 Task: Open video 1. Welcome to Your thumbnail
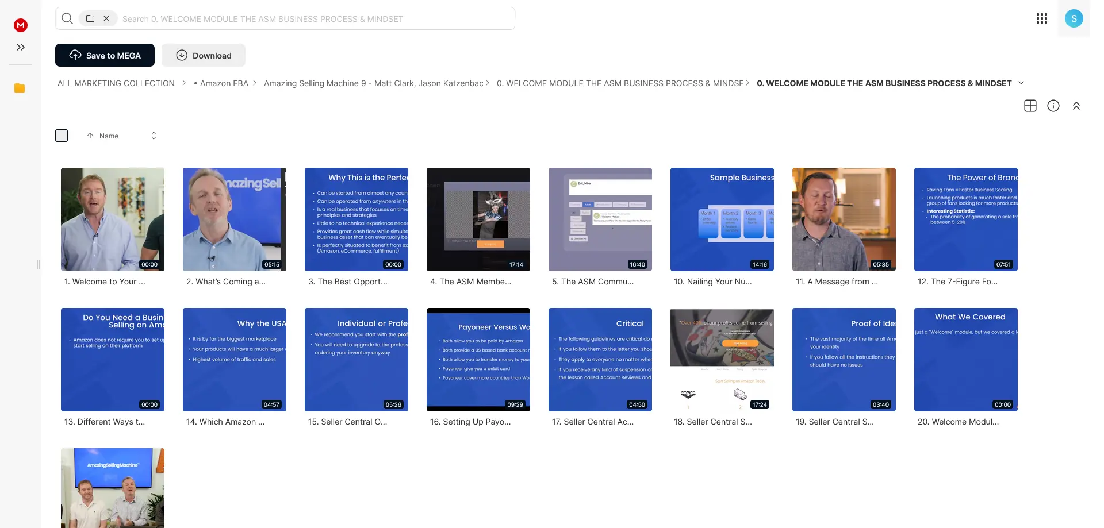coord(113,219)
